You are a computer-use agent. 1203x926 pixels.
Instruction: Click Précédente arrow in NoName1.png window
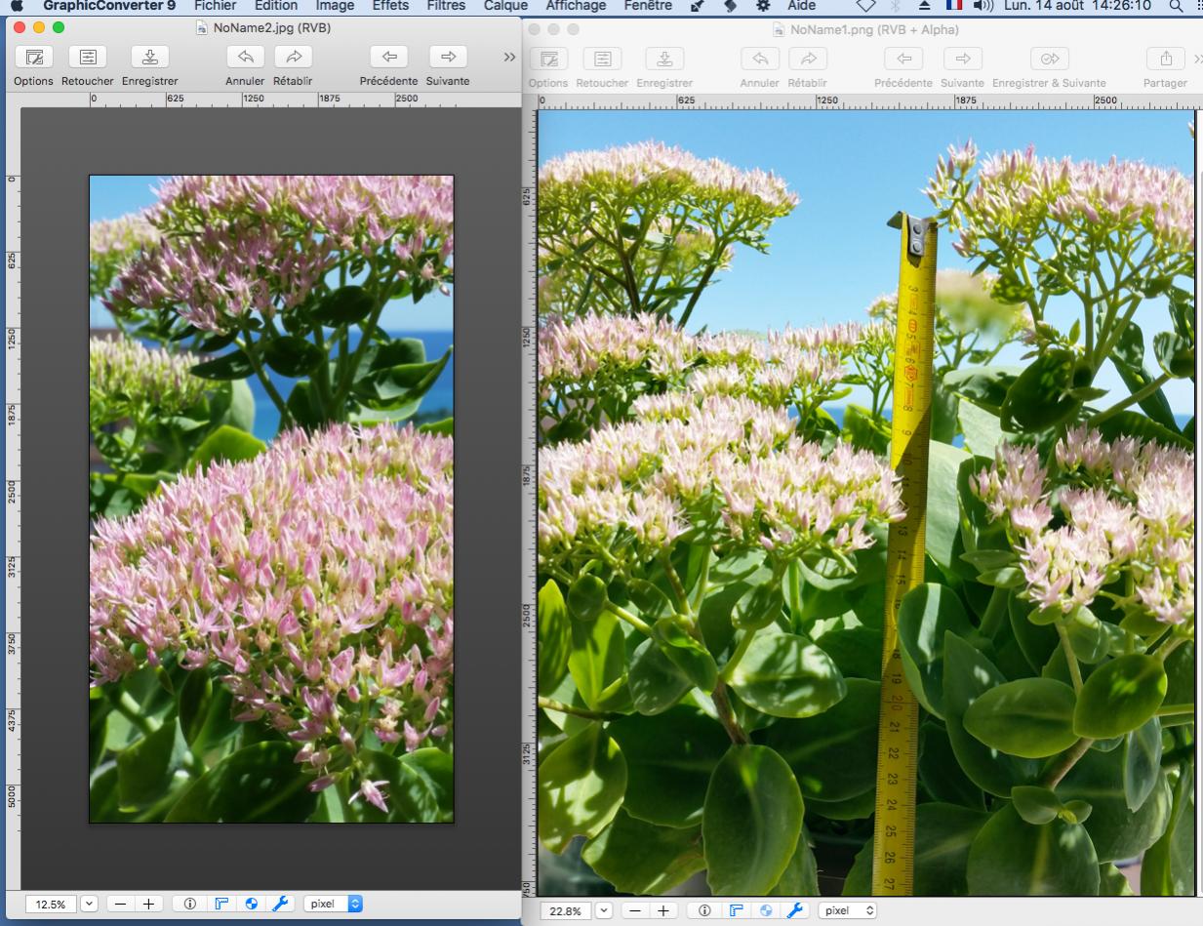click(x=903, y=59)
